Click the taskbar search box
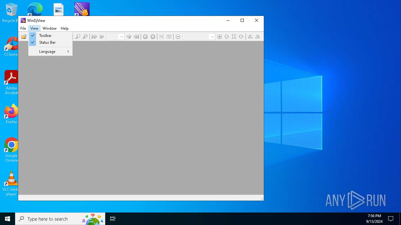Screen dimensions: 401x225 [60, 219]
